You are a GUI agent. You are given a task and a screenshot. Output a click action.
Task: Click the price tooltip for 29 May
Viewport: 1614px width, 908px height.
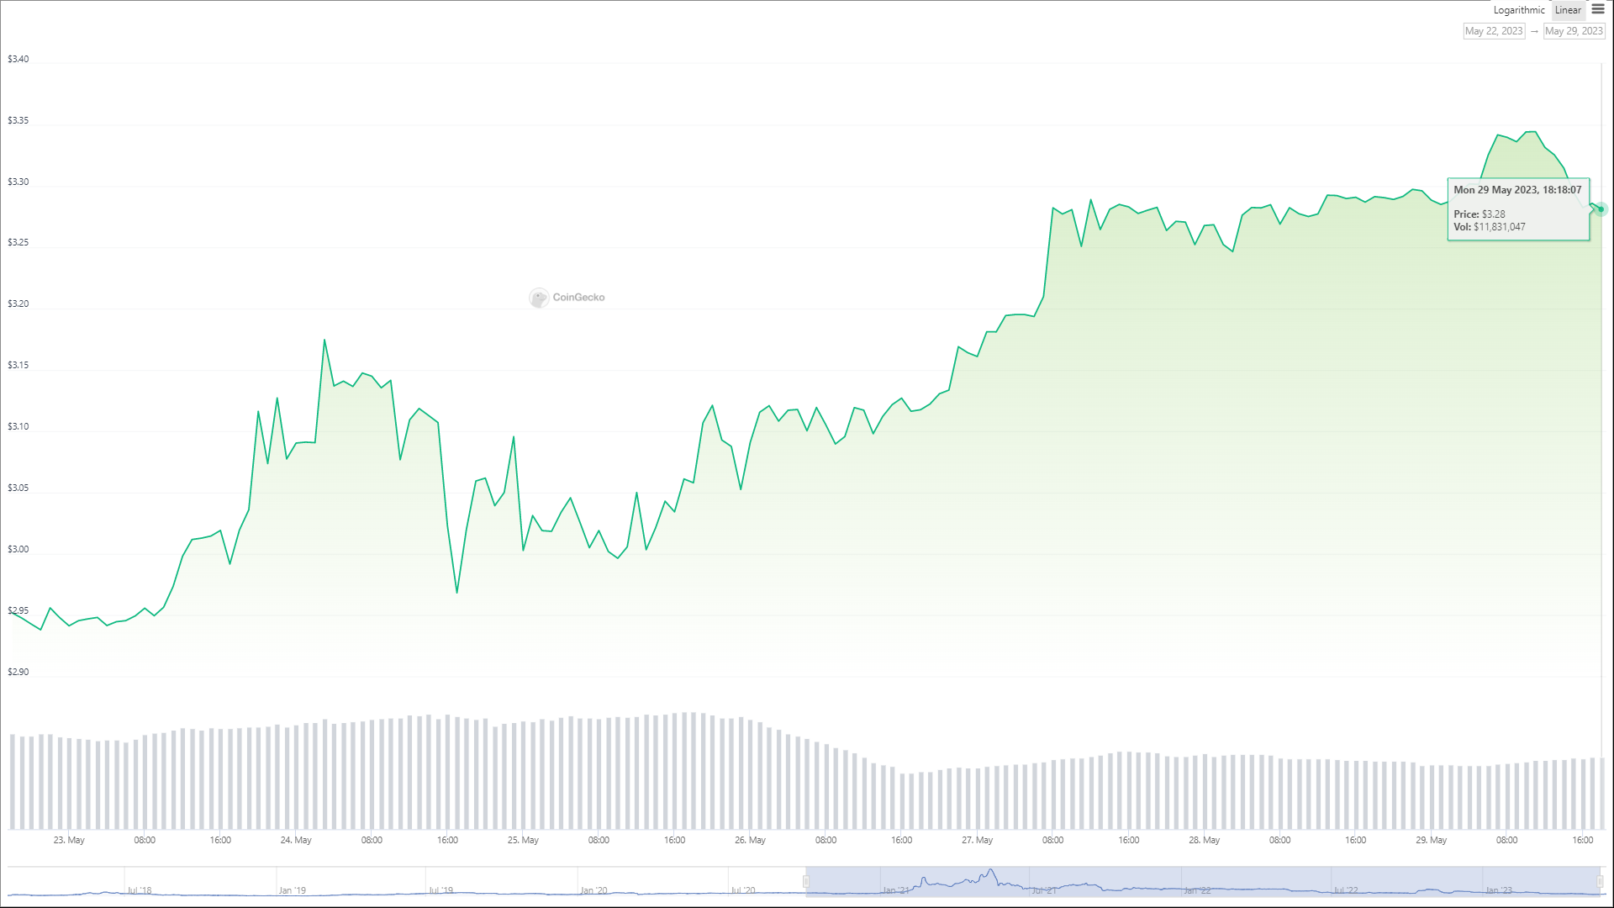[x=1517, y=209]
